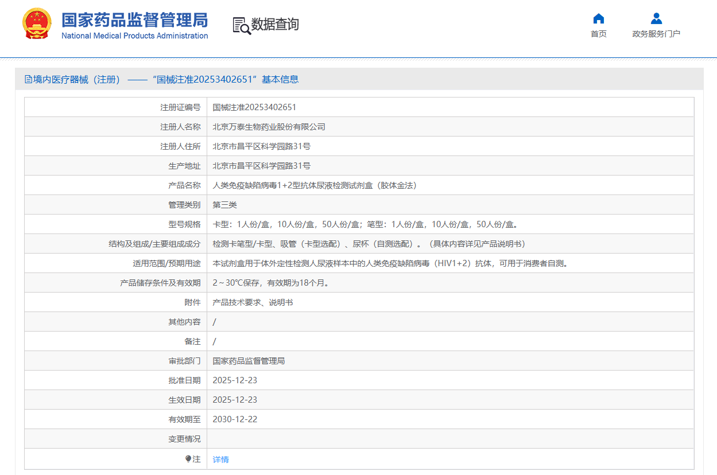Click the 有效期至 date 2030-12-22
717x475 pixels.
235,419
